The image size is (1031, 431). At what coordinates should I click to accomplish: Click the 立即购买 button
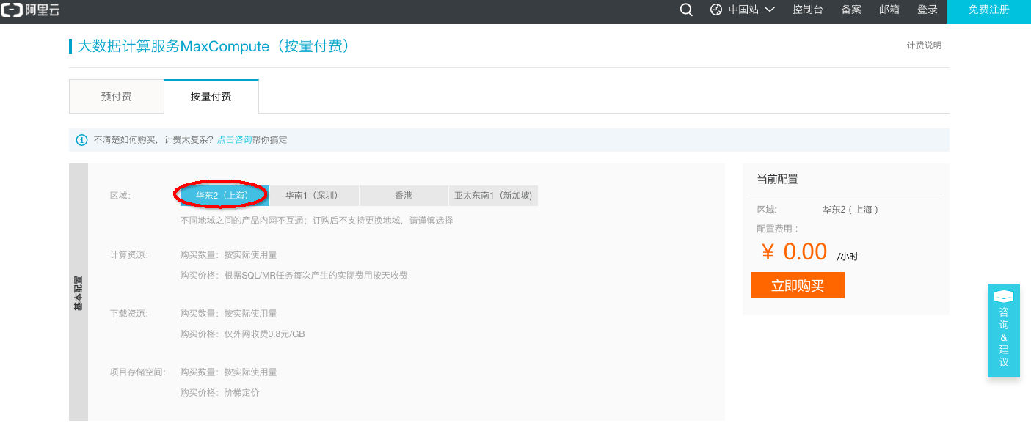798,286
